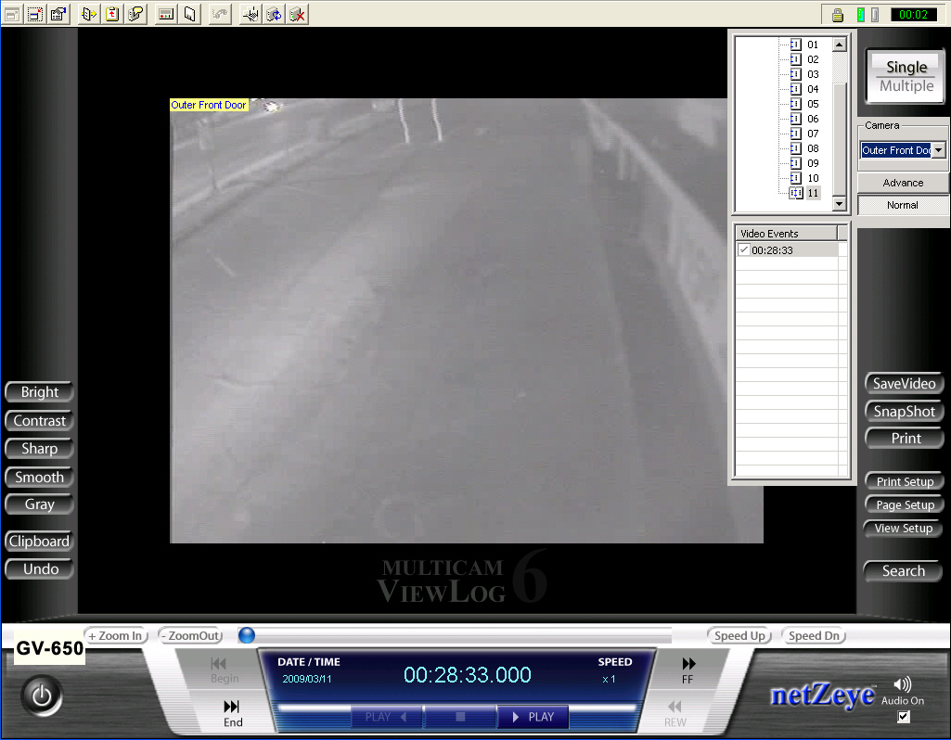
Task: Switch to the Advance tab
Action: tap(903, 183)
